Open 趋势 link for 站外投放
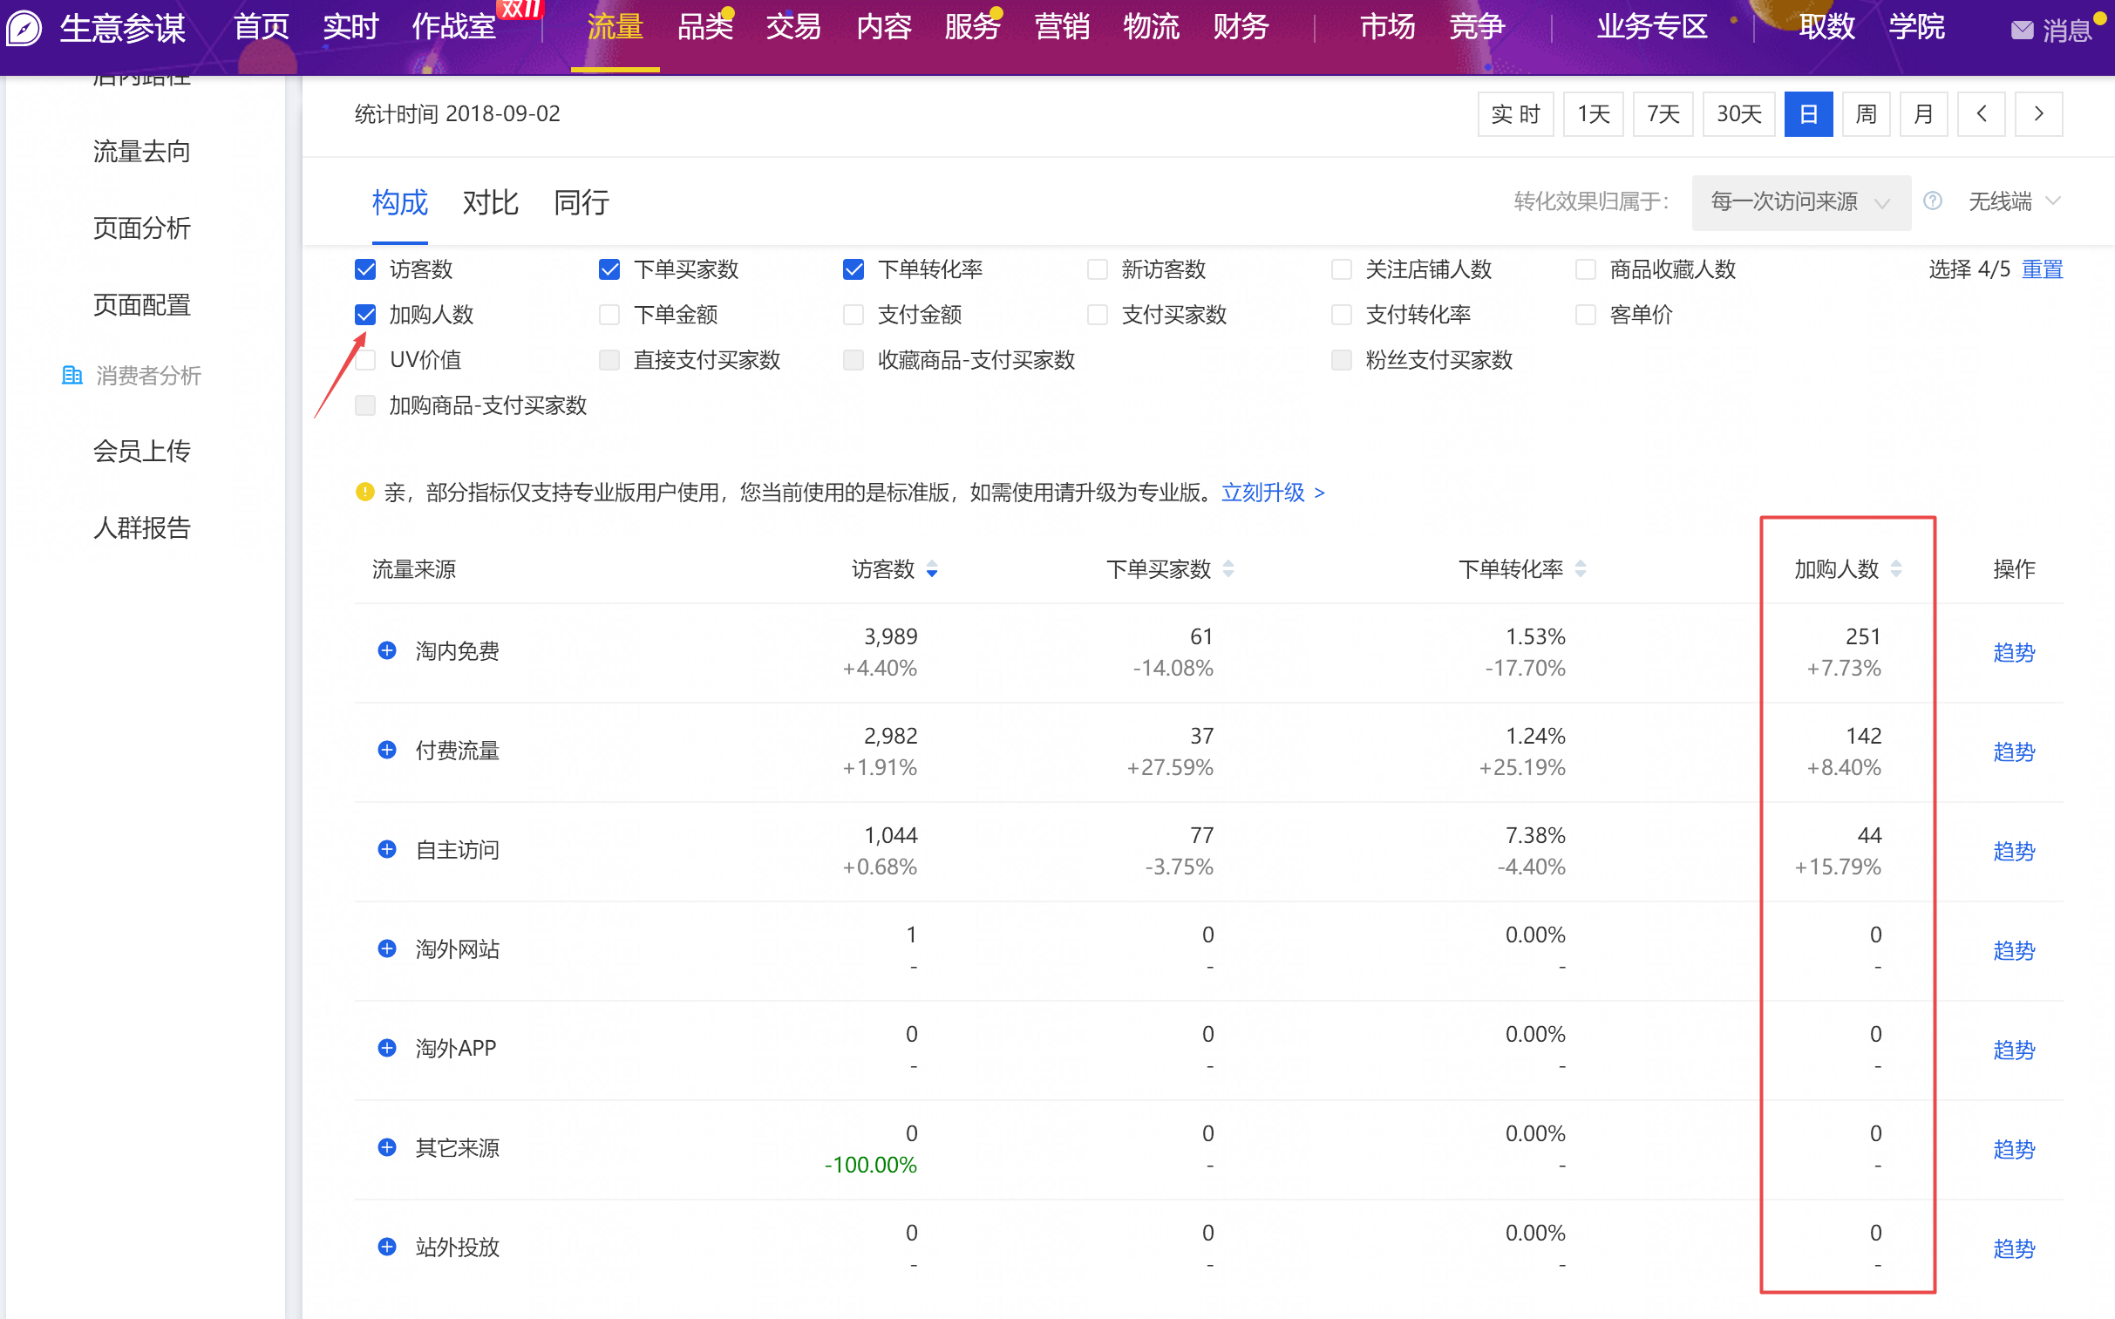The image size is (2115, 1319). pyautogui.click(x=2014, y=1249)
